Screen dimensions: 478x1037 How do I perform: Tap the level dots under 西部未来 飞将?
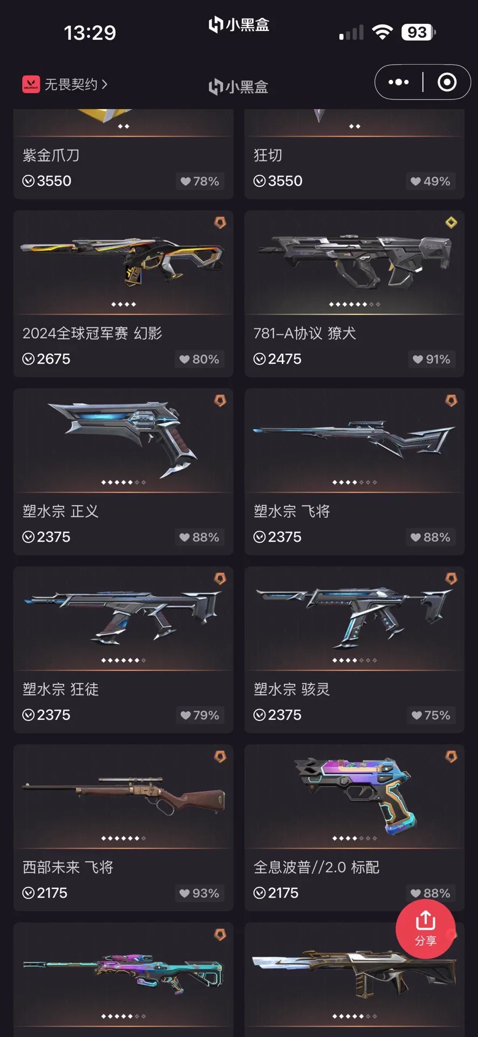[x=124, y=838]
